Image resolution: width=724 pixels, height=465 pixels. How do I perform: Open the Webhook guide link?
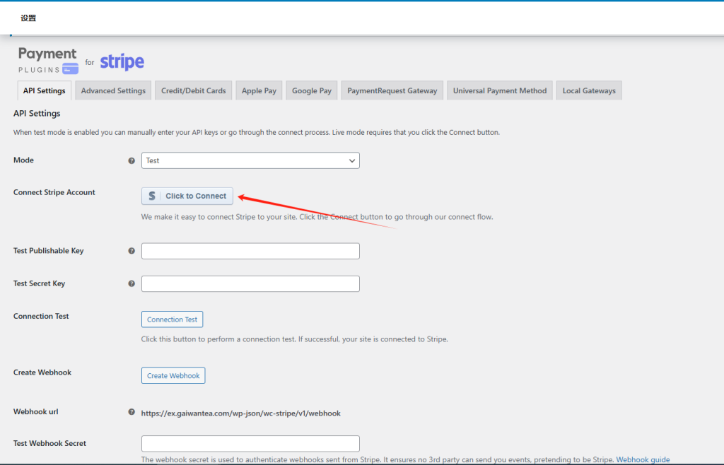pyautogui.click(x=643, y=459)
